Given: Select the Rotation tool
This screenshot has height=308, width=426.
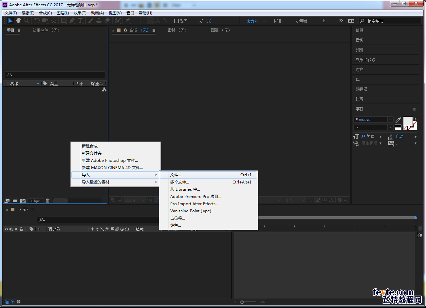Looking at the screenshot, I should coord(37,21).
